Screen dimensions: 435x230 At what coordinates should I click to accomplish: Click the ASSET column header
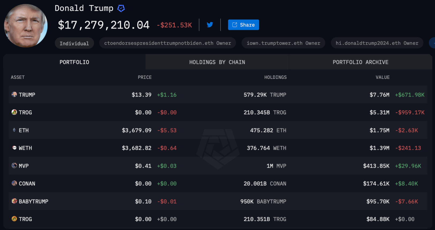pos(18,77)
